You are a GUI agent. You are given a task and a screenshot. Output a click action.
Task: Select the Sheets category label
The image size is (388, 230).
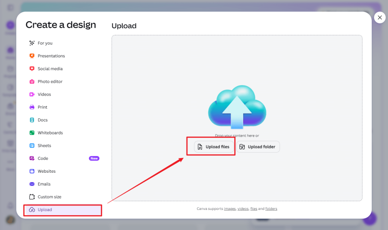coord(44,145)
